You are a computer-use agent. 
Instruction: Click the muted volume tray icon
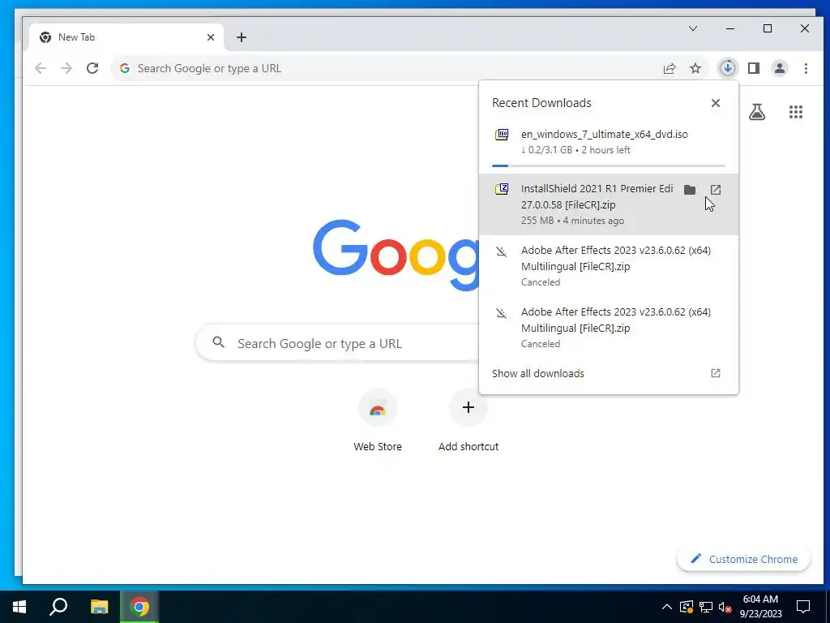(725, 607)
